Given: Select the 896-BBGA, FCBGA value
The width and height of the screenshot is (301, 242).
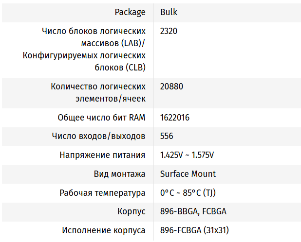Looking at the screenshot, I should point(193,212).
